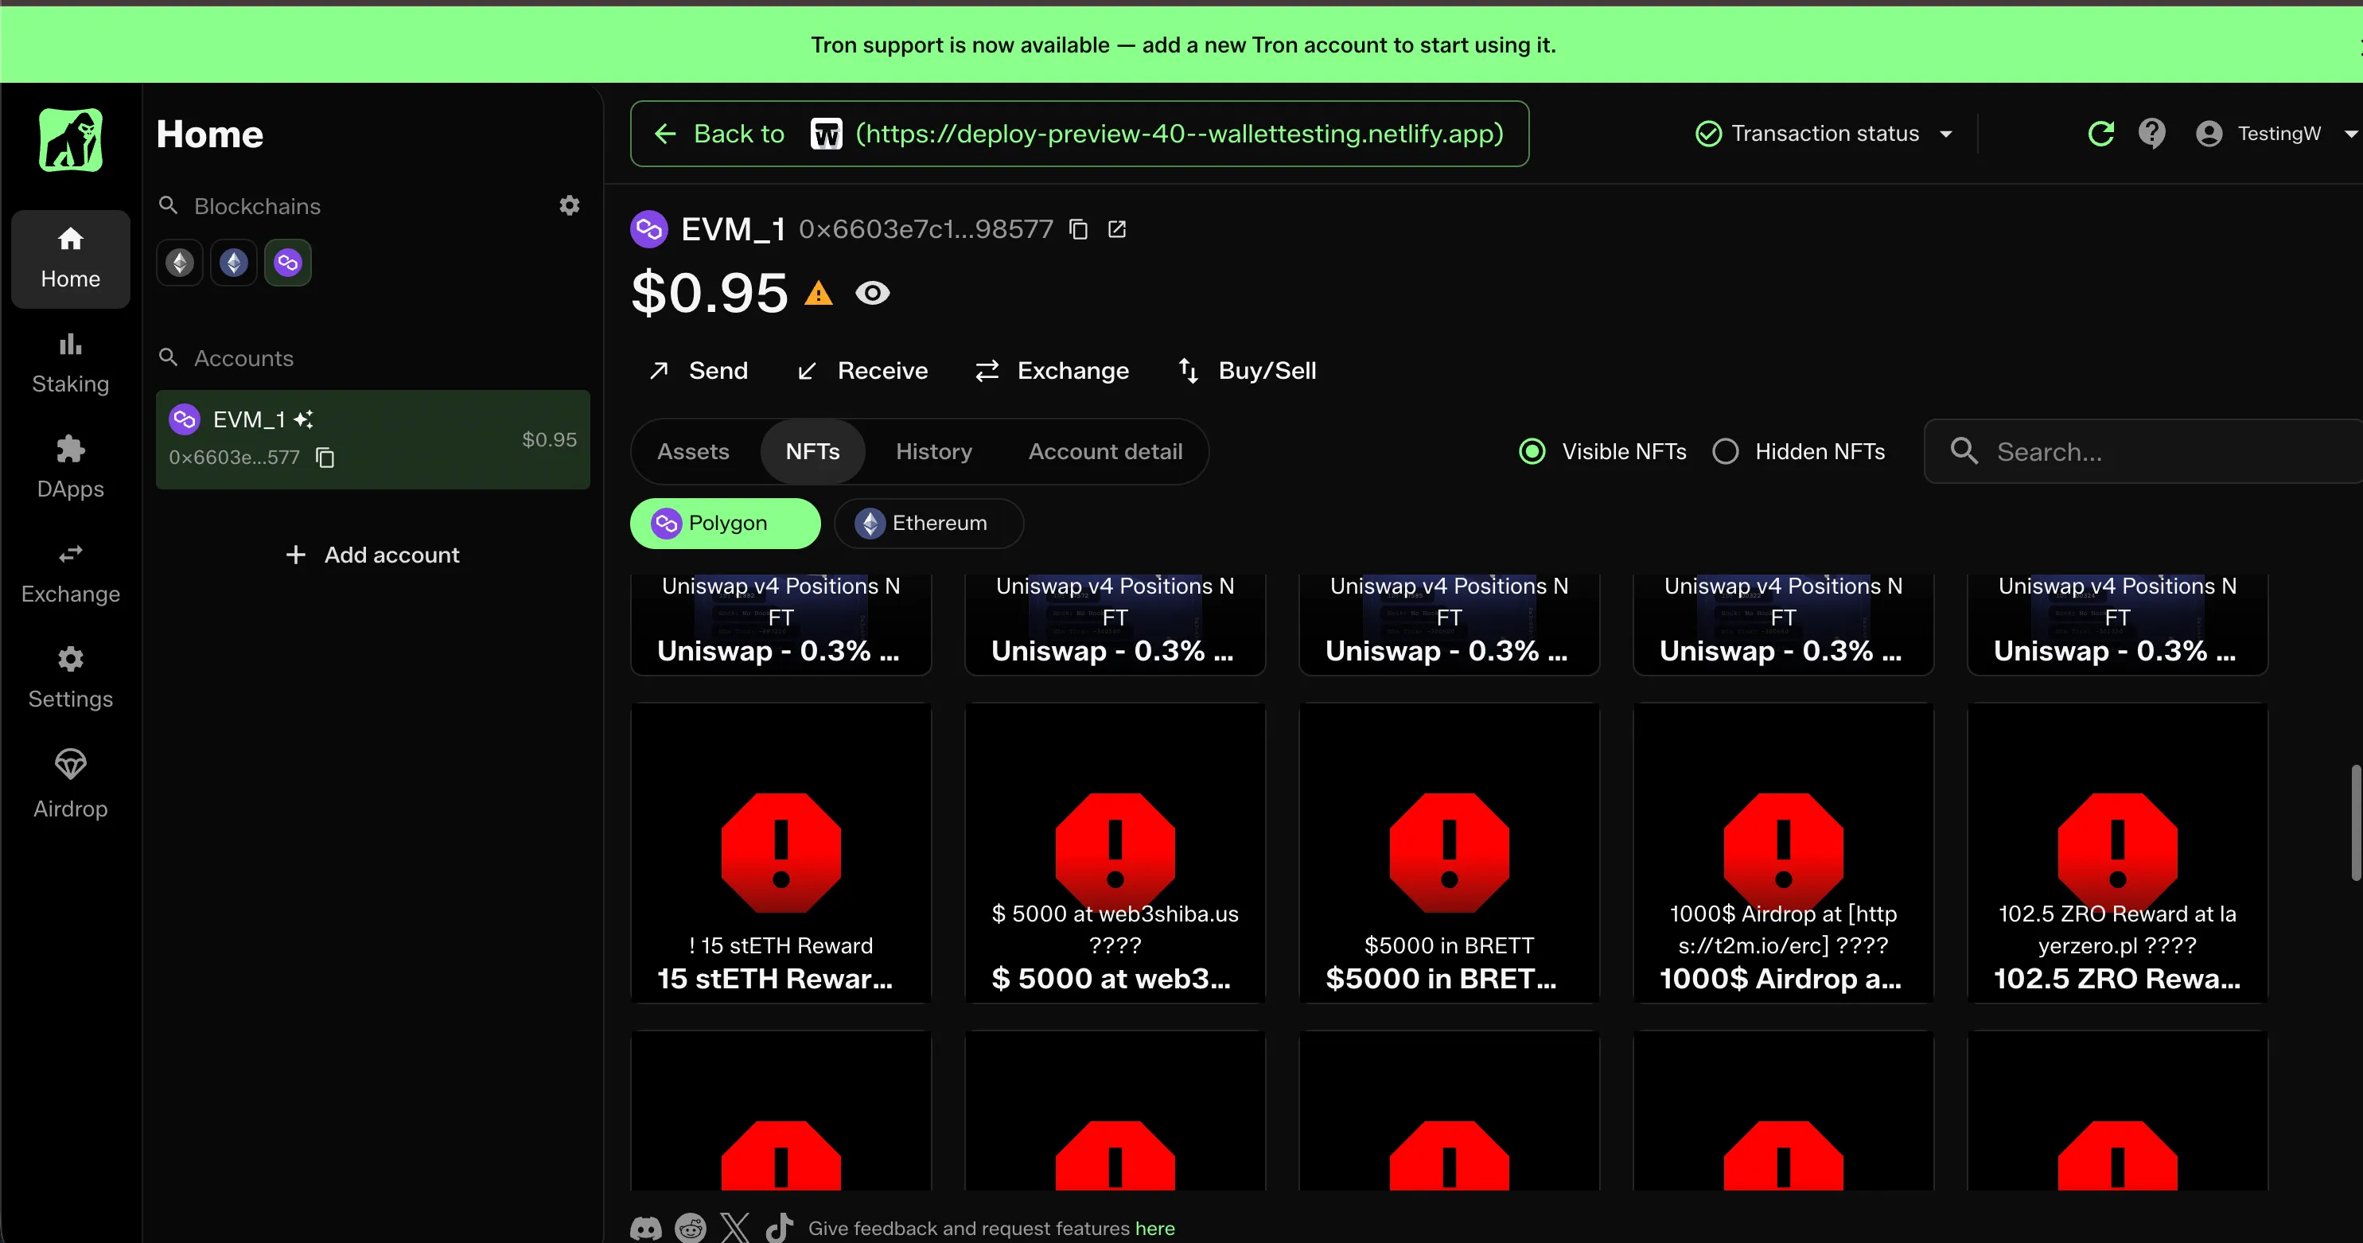Click the Buy/Sell button

[1248, 371]
